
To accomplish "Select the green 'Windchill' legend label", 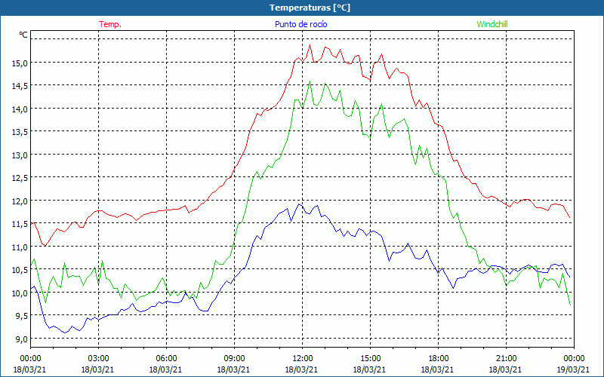I will (x=492, y=24).
